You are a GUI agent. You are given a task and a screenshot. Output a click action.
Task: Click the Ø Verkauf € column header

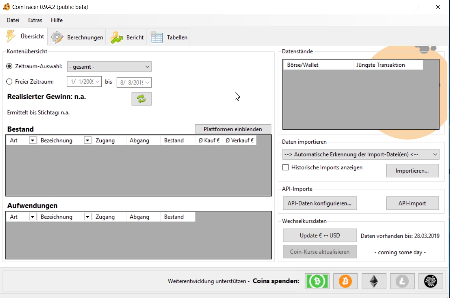239,140
